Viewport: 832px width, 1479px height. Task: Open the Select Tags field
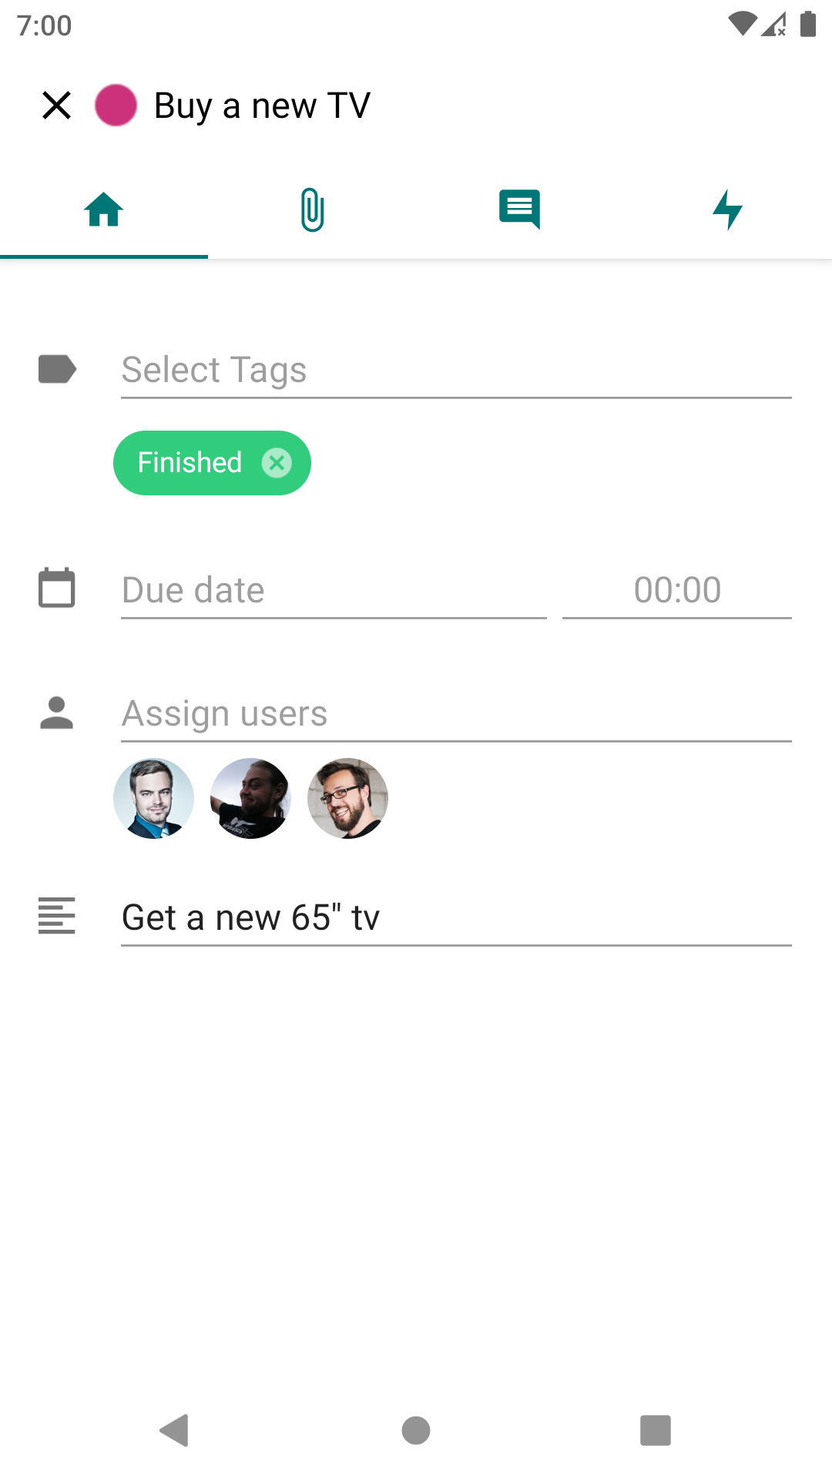click(x=456, y=371)
